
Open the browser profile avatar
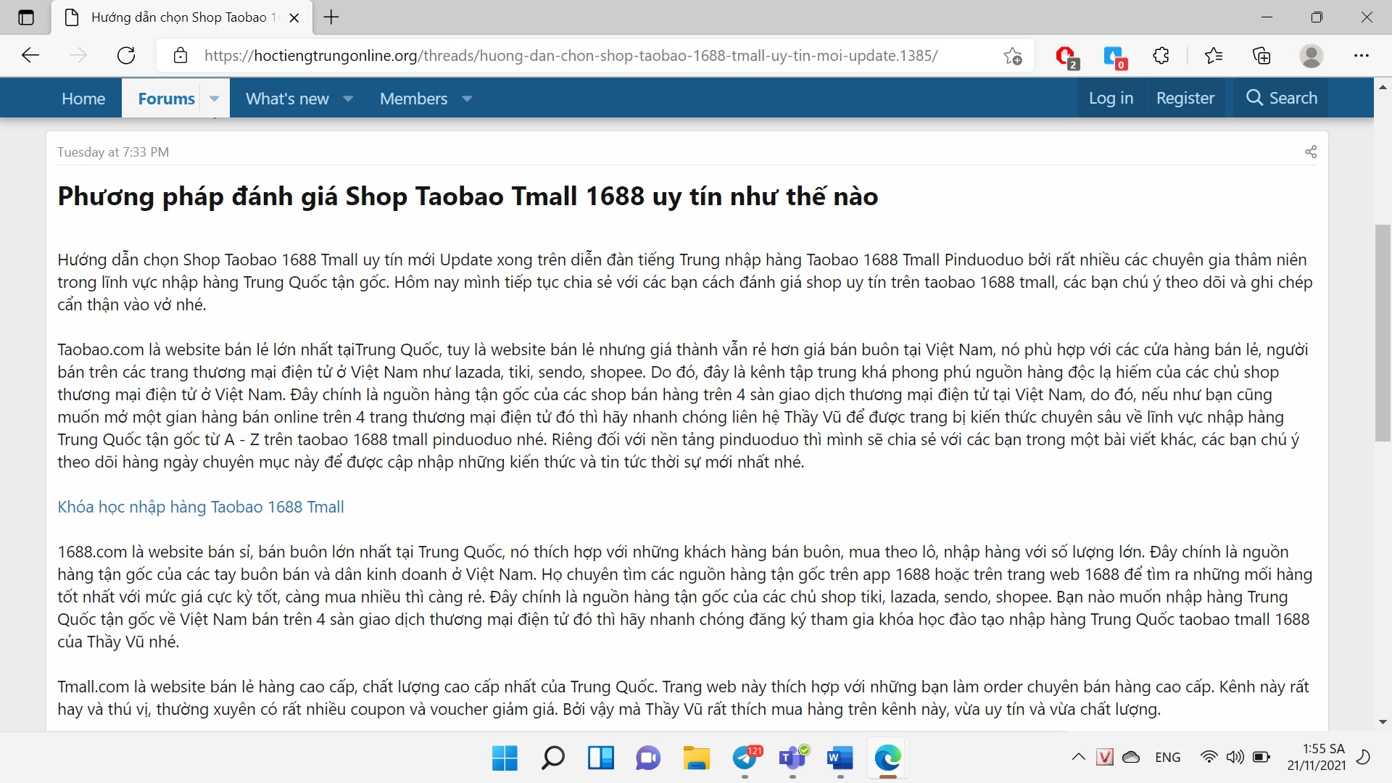[x=1312, y=56]
